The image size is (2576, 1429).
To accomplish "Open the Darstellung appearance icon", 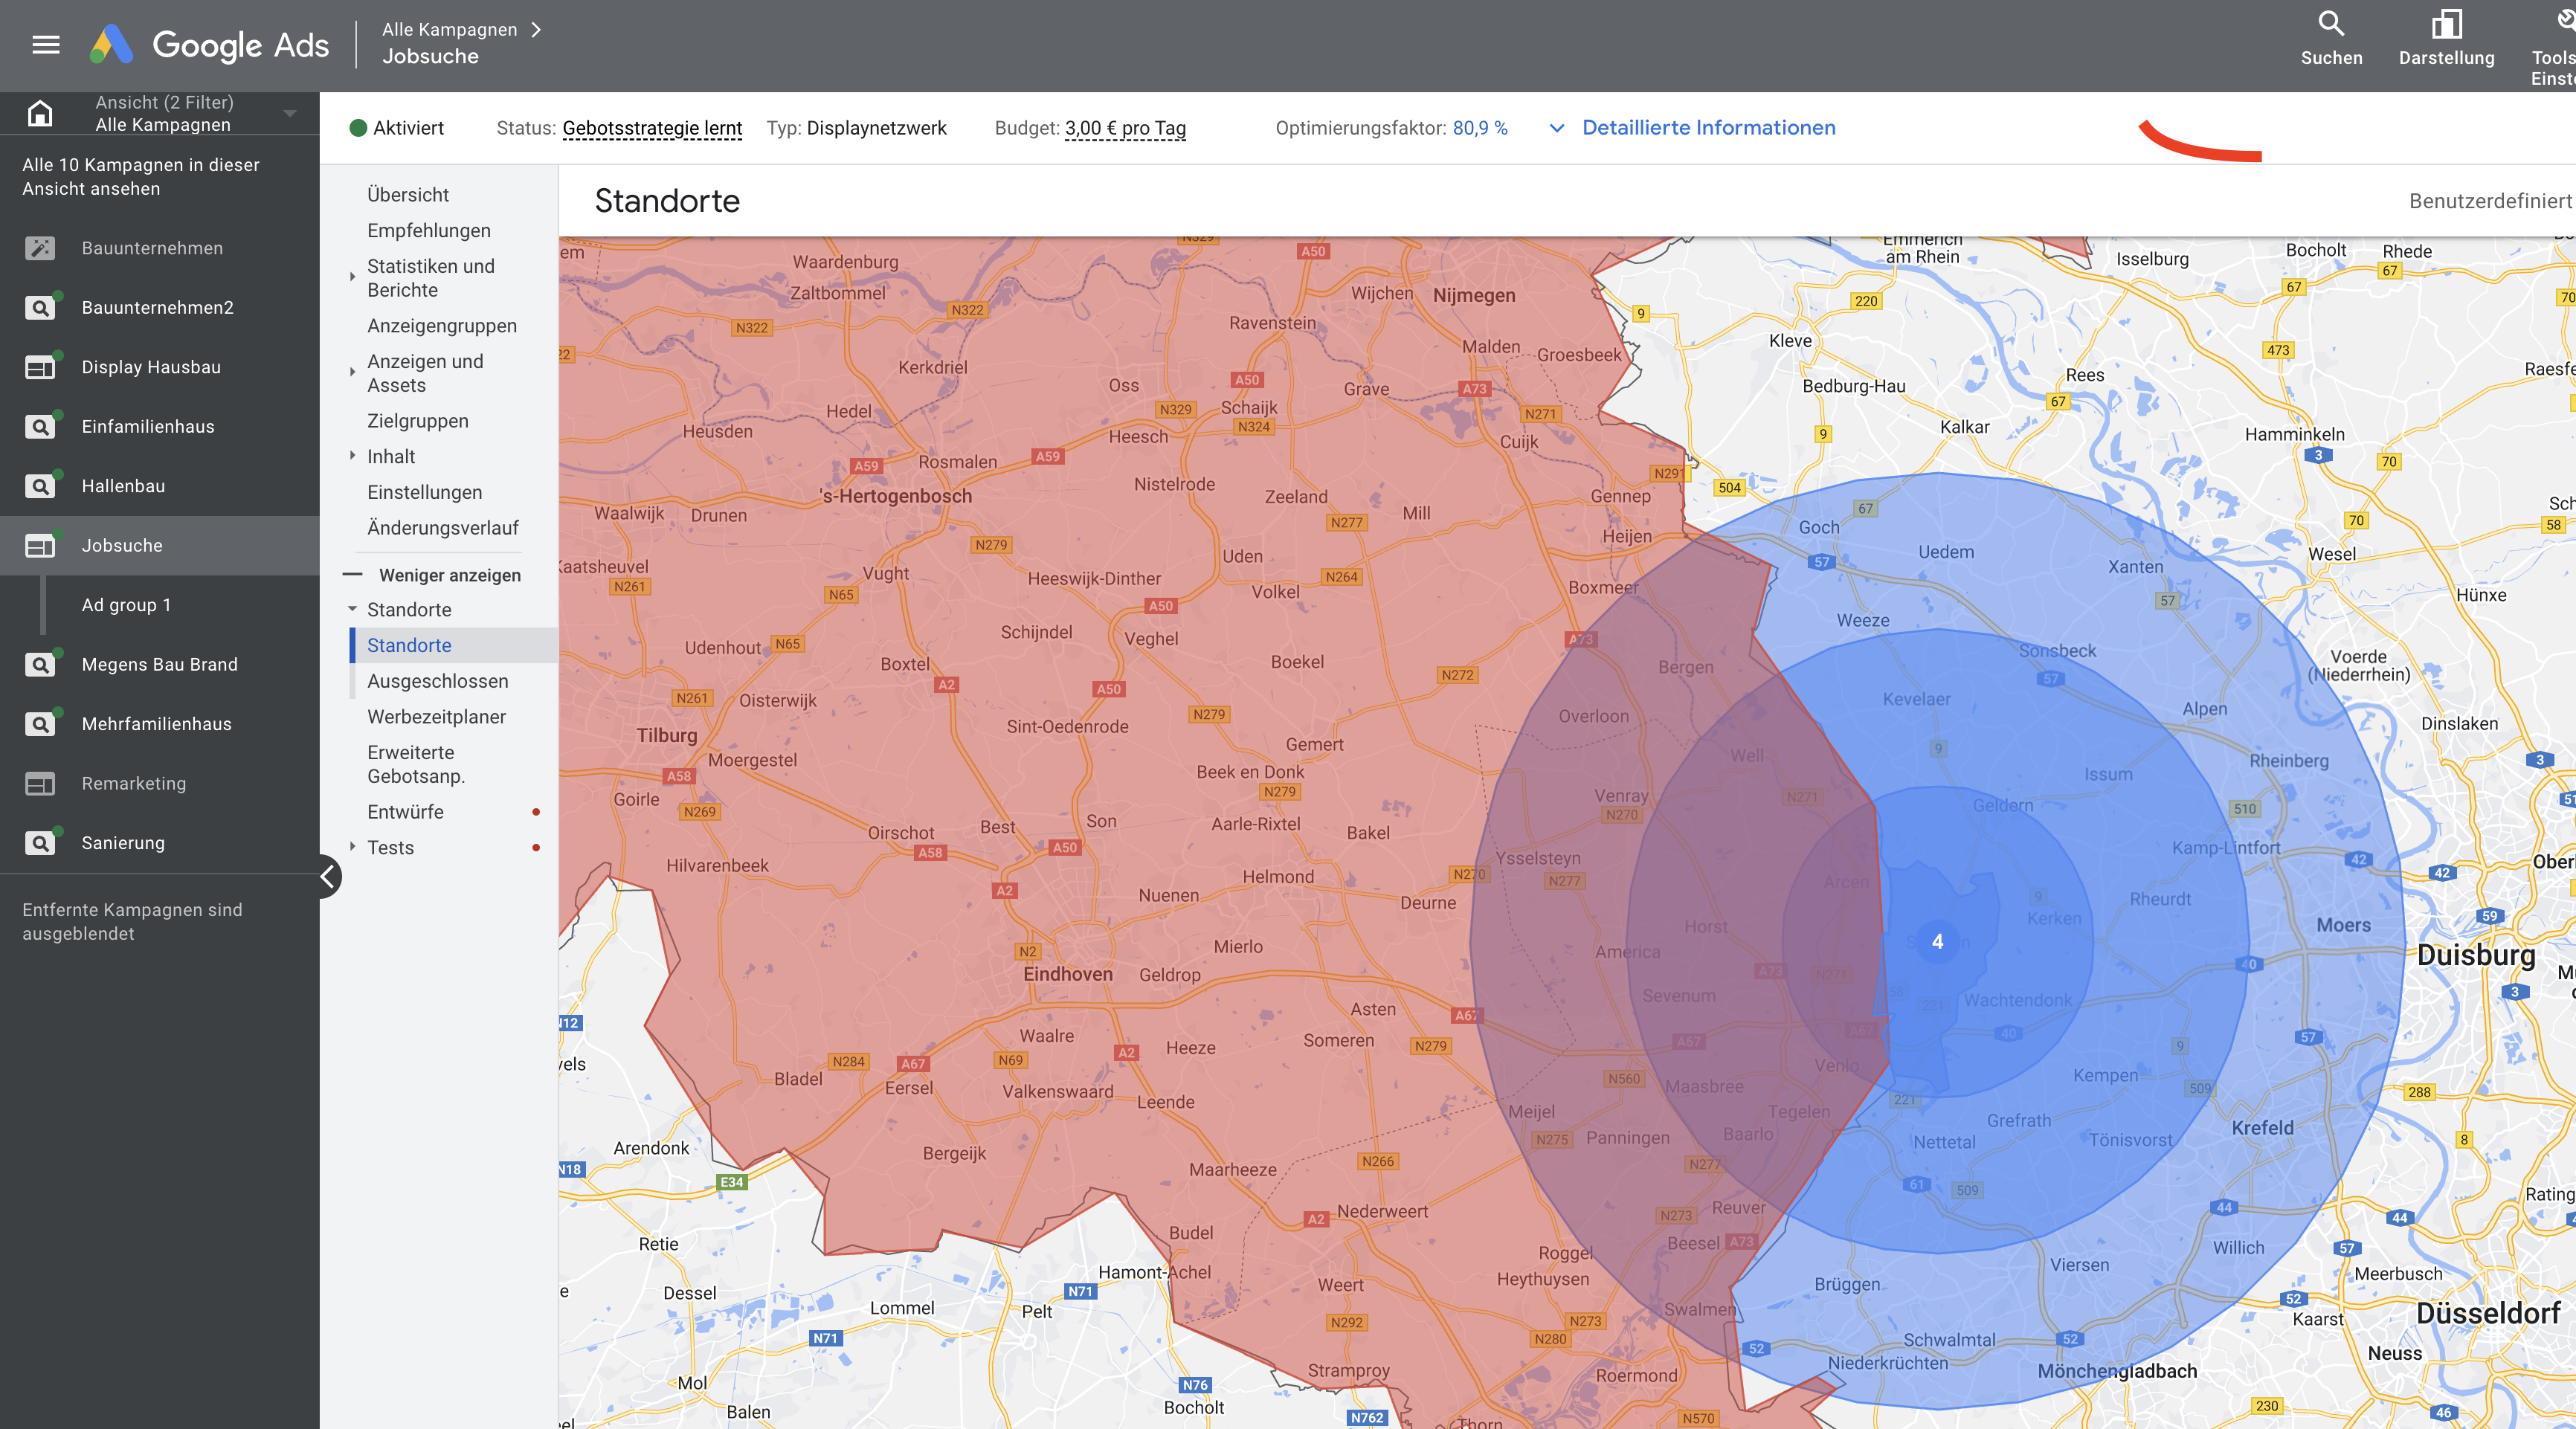I will [2446, 38].
